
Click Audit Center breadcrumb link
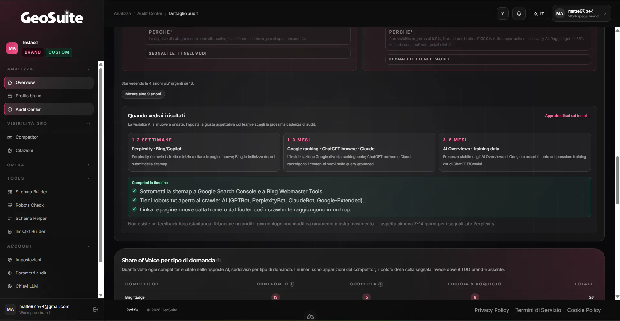[150, 13]
